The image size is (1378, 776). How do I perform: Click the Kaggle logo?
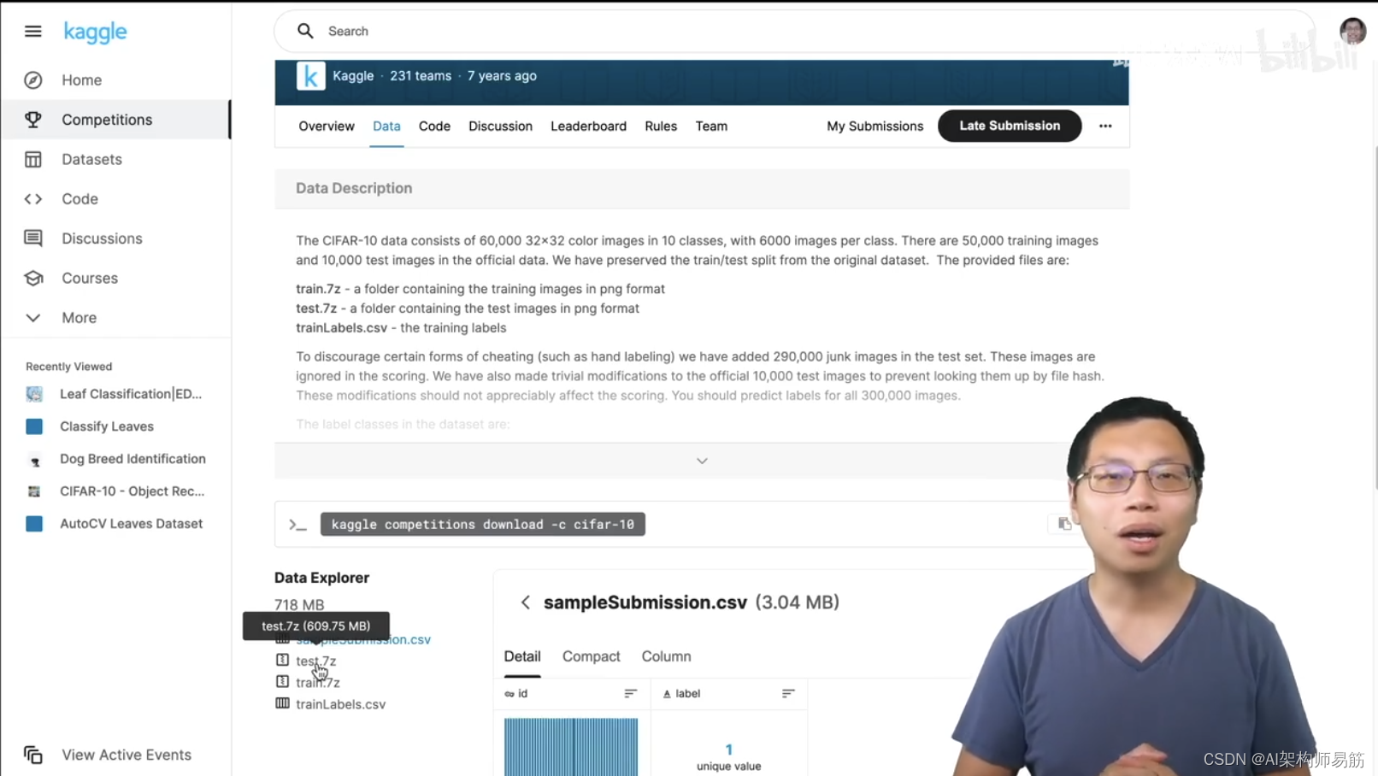pos(95,32)
